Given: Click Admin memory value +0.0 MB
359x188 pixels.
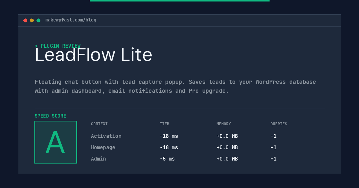Looking at the screenshot, I should pyautogui.click(x=227, y=159).
